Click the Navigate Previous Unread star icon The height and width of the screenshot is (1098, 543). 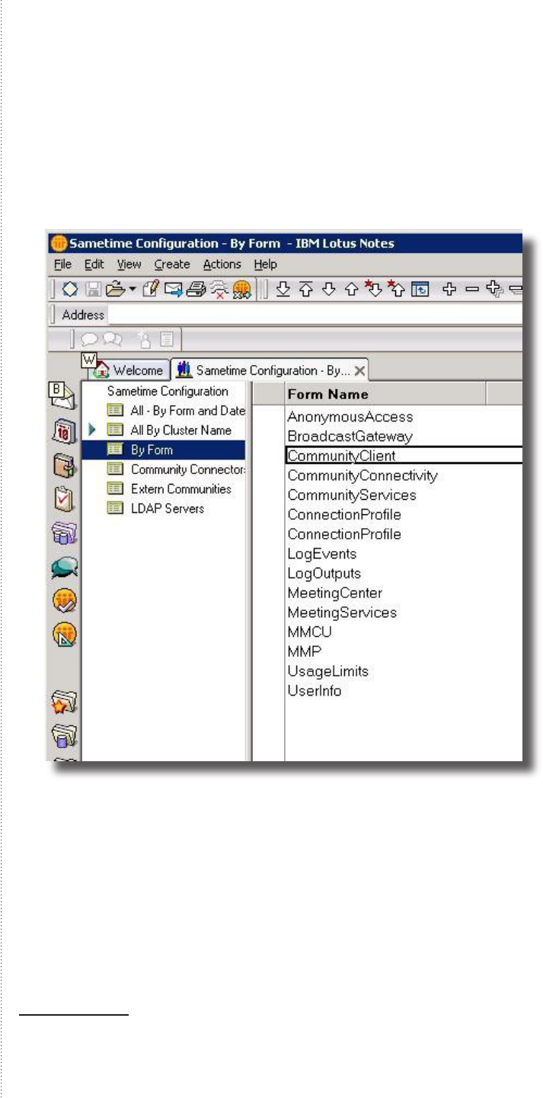pyautogui.click(x=397, y=289)
